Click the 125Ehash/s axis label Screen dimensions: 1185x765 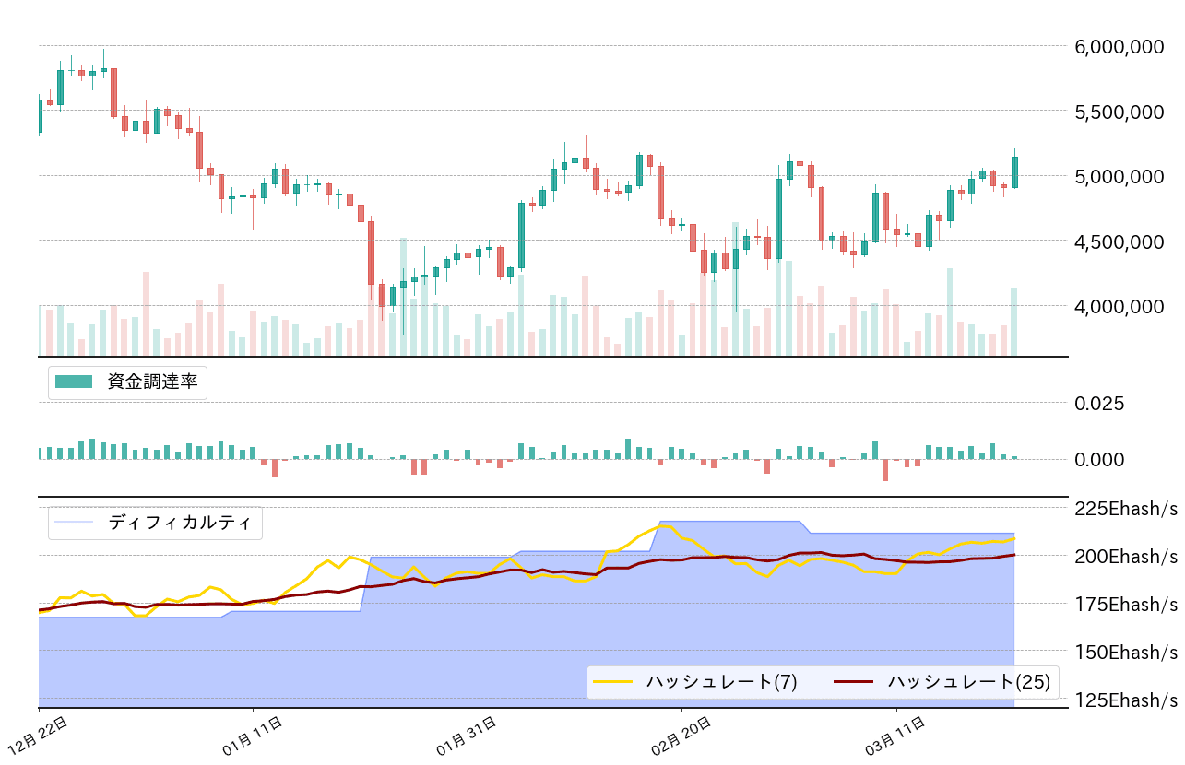1126,700
